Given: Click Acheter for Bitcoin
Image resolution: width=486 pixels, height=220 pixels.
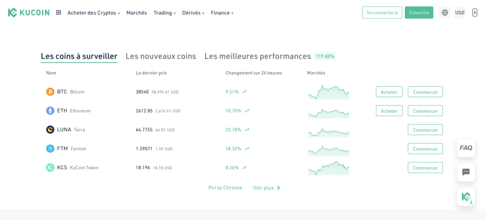Looking at the screenshot, I should pyautogui.click(x=389, y=92).
